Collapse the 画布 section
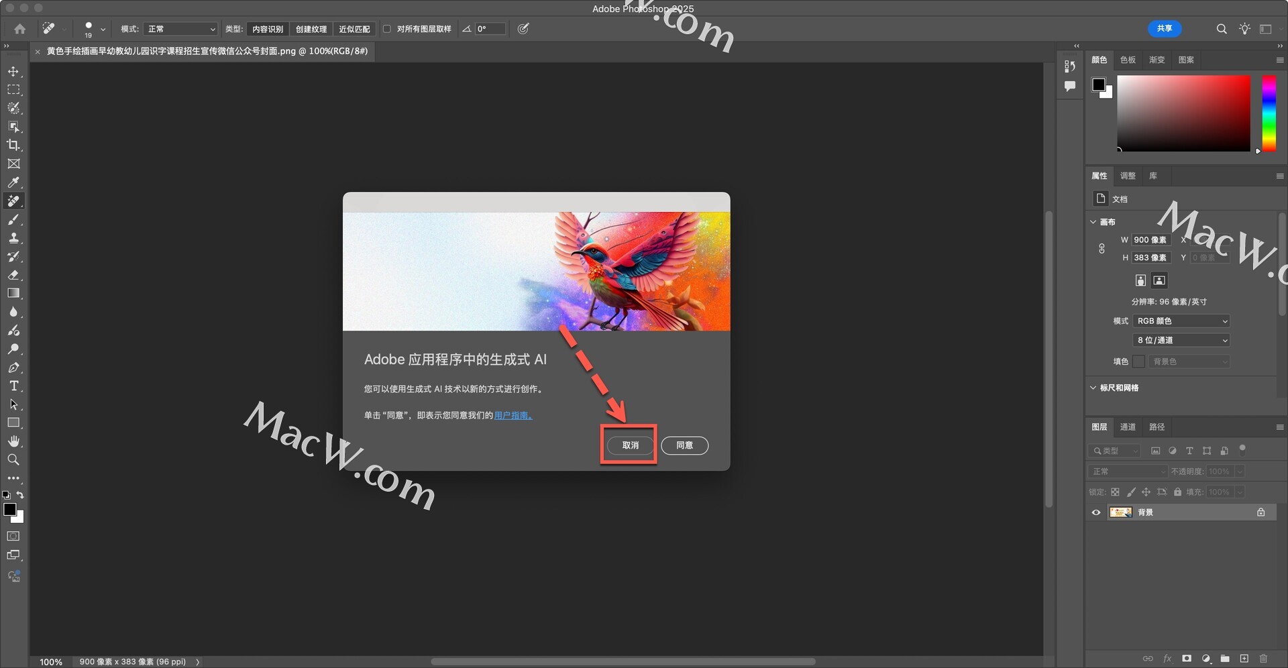The image size is (1288, 668). [x=1093, y=222]
